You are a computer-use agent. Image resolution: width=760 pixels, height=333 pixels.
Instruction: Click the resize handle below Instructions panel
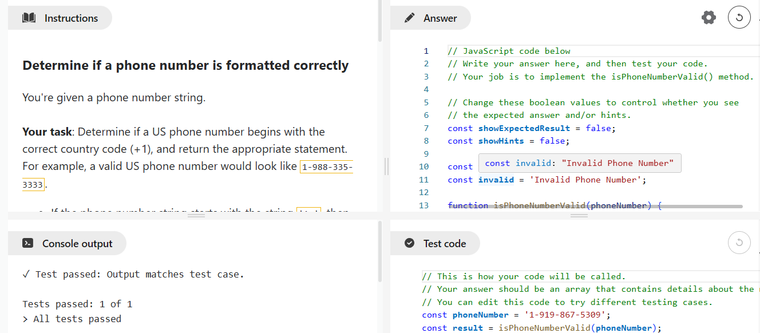(x=196, y=216)
